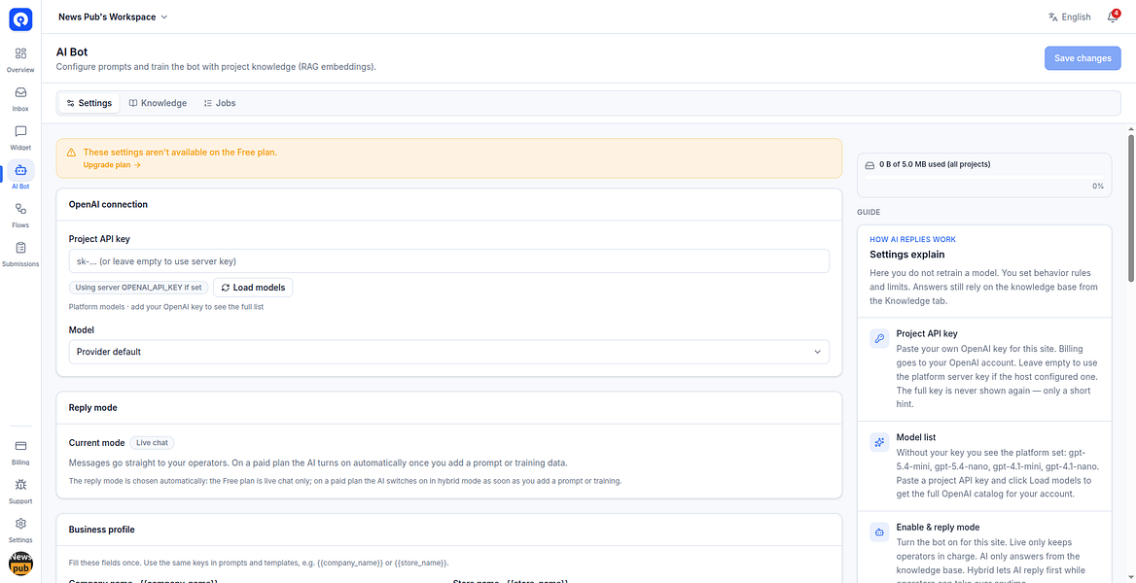Click the warning icon in the banner
The image size is (1136, 583).
[71, 153]
